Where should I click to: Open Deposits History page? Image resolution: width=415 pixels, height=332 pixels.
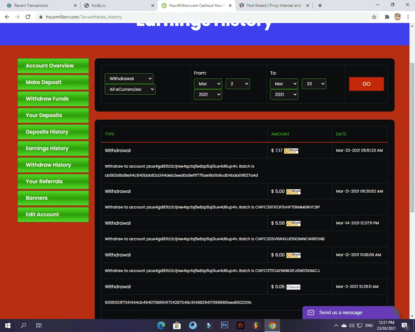pyautogui.click(x=53, y=132)
